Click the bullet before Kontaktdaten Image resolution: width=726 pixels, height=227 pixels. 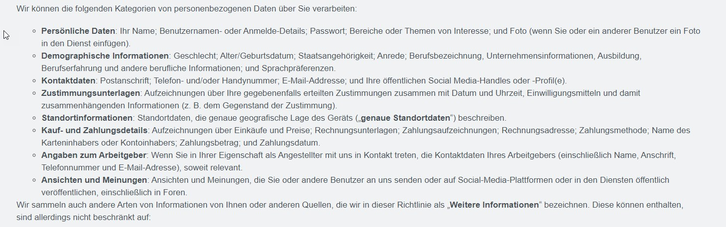tap(34, 81)
